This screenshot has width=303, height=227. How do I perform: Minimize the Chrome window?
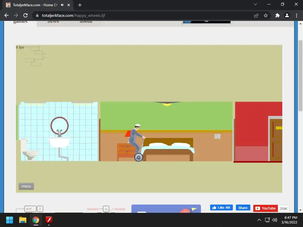[x=269, y=4]
